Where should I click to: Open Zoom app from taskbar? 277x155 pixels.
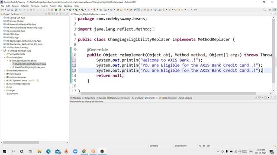point(75,151)
